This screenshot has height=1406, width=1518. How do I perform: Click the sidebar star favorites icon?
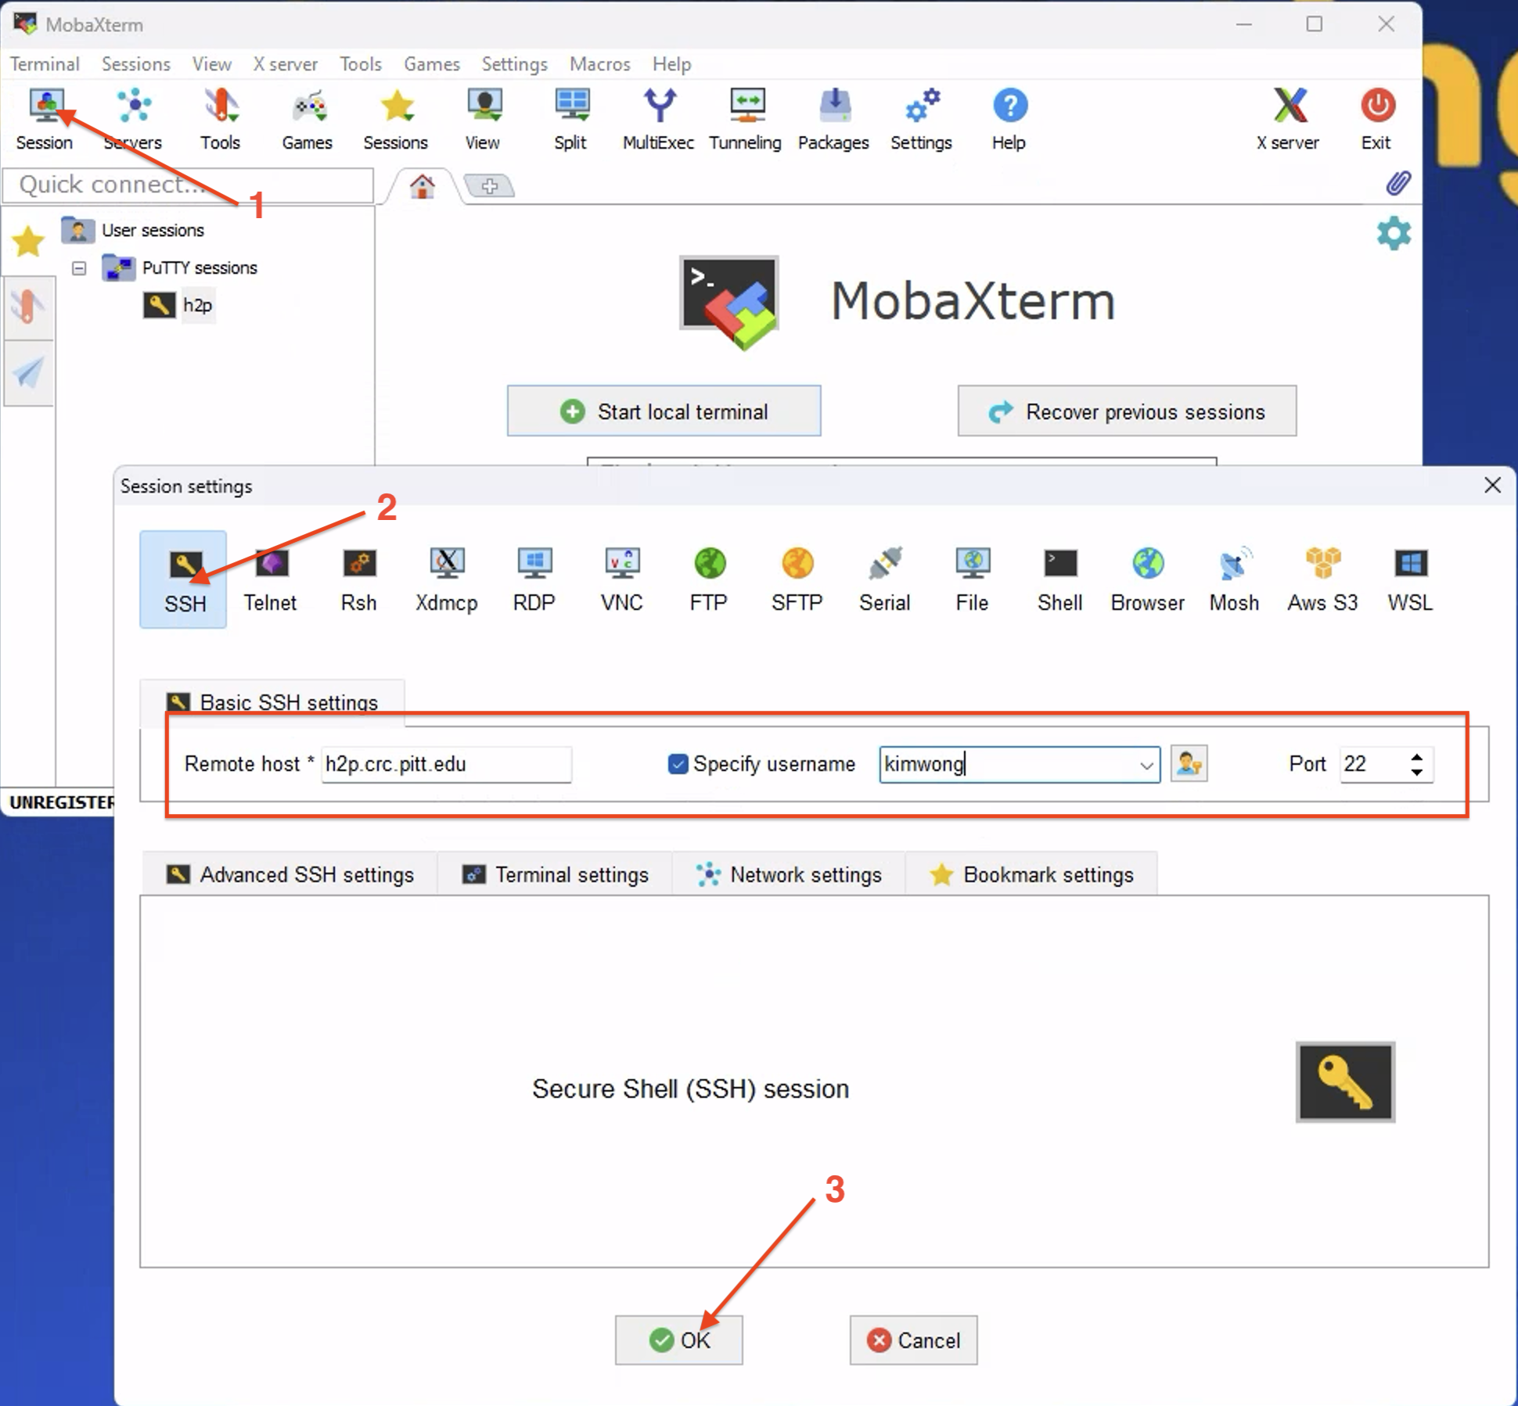click(x=28, y=241)
